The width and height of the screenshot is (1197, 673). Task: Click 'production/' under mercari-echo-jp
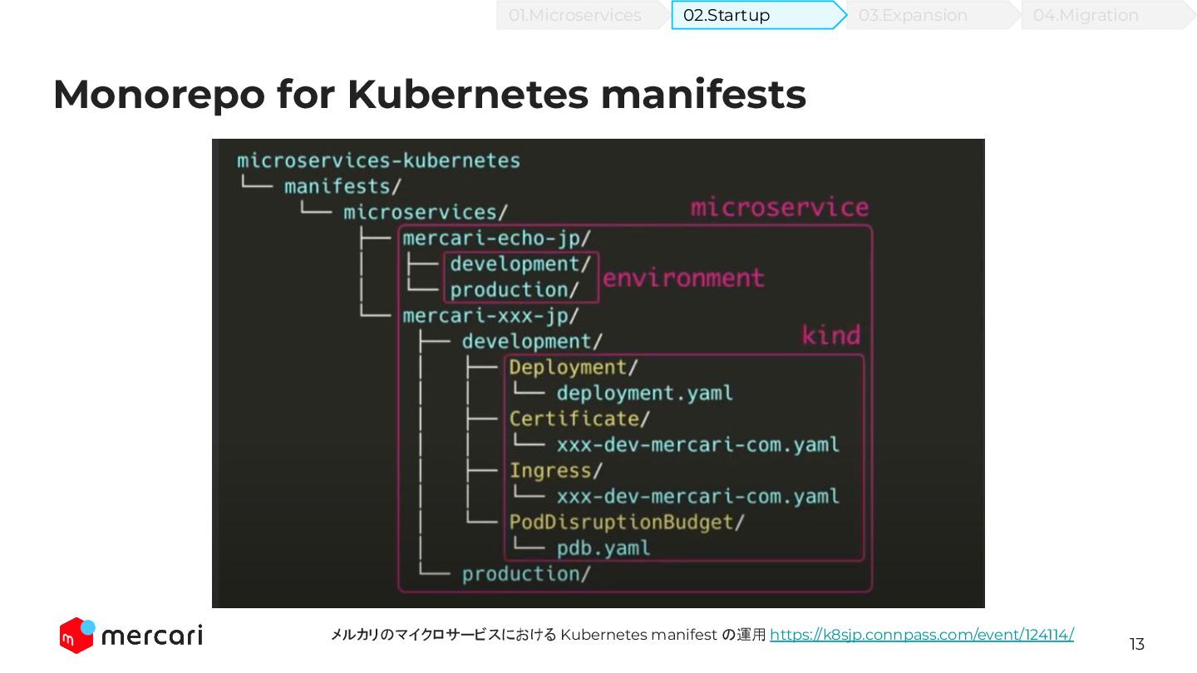pyautogui.click(x=514, y=289)
